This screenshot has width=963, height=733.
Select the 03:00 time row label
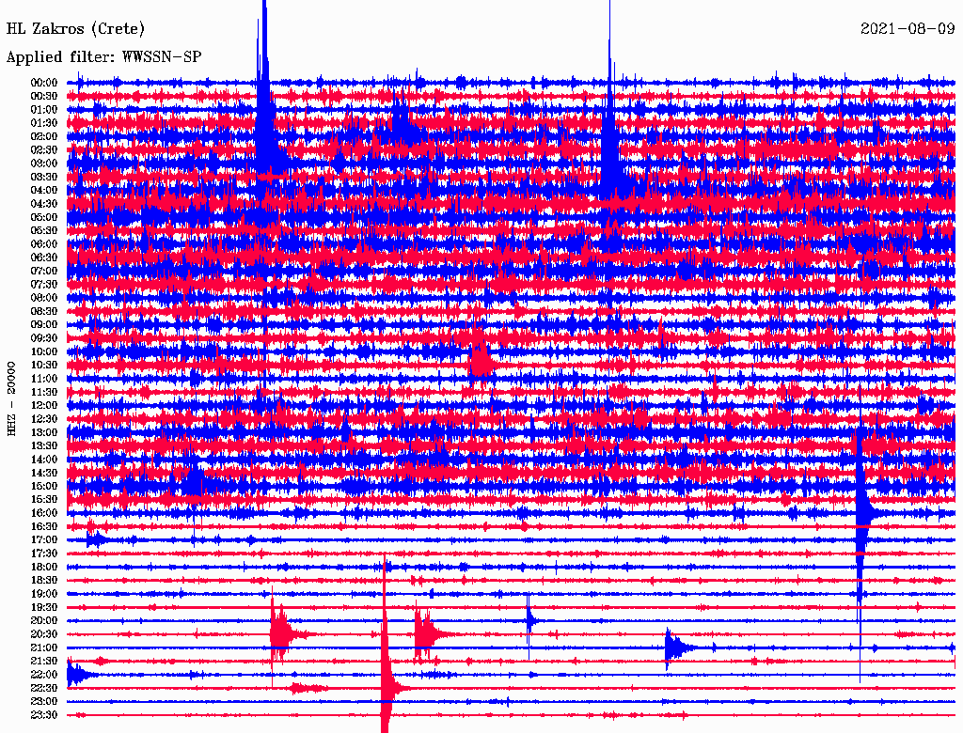click(x=44, y=164)
